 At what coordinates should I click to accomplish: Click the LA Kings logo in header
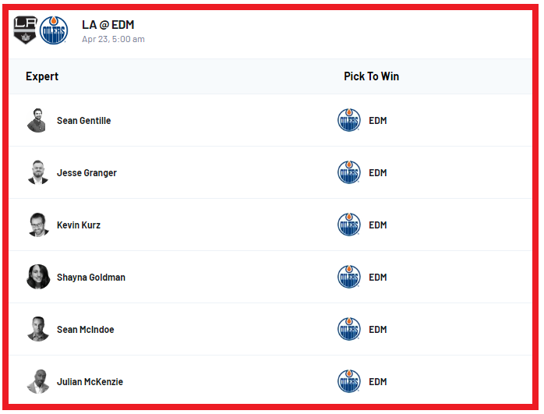(x=25, y=30)
